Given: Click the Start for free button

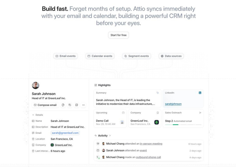Looking at the screenshot, I should tap(119, 35).
